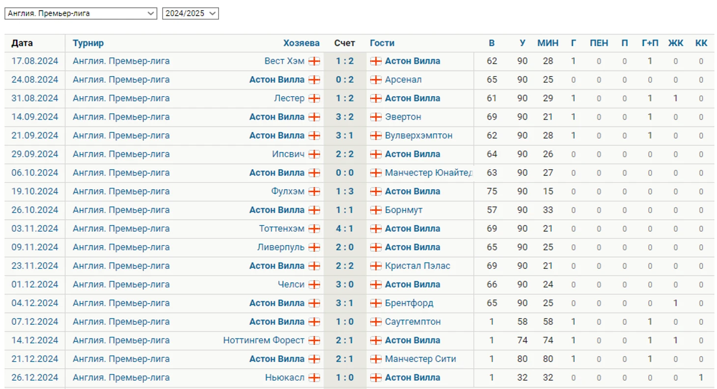Sort by the Дата column header
The image size is (717, 389).
pos(22,43)
